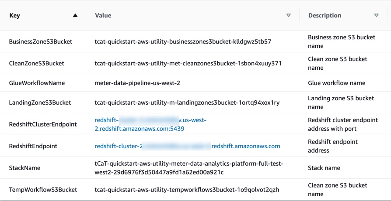391x201 pixels.
Task: Sort by the Key column ascending arrow
Action: (75, 15)
